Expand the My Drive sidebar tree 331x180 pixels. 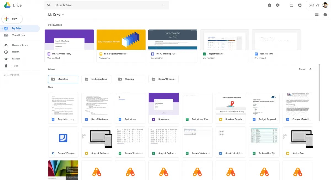[2, 28]
